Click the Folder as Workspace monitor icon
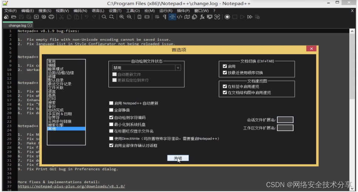The height and width of the screenshot is (192, 358). click(x=210, y=17)
